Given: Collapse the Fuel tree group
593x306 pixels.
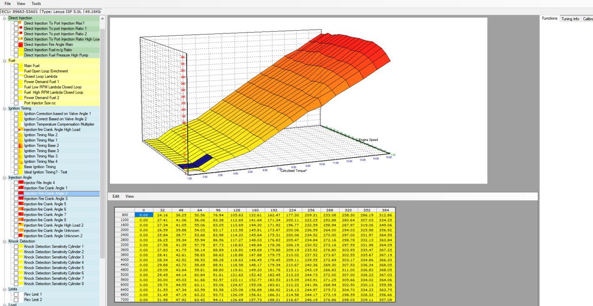Looking at the screenshot, I should click(x=5, y=60).
